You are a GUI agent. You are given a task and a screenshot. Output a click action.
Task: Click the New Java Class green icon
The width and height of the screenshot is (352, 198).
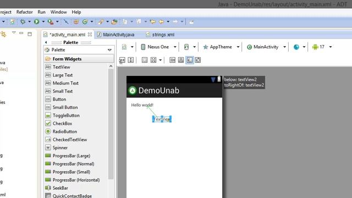(x=85, y=21)
